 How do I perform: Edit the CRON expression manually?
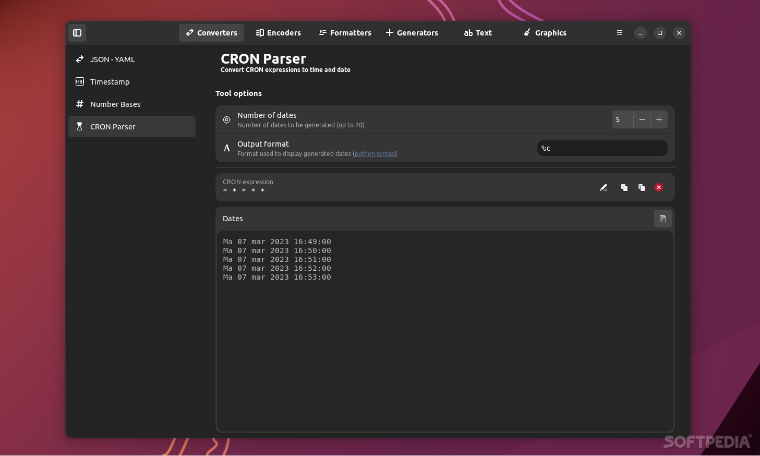[x=604, y=187]
